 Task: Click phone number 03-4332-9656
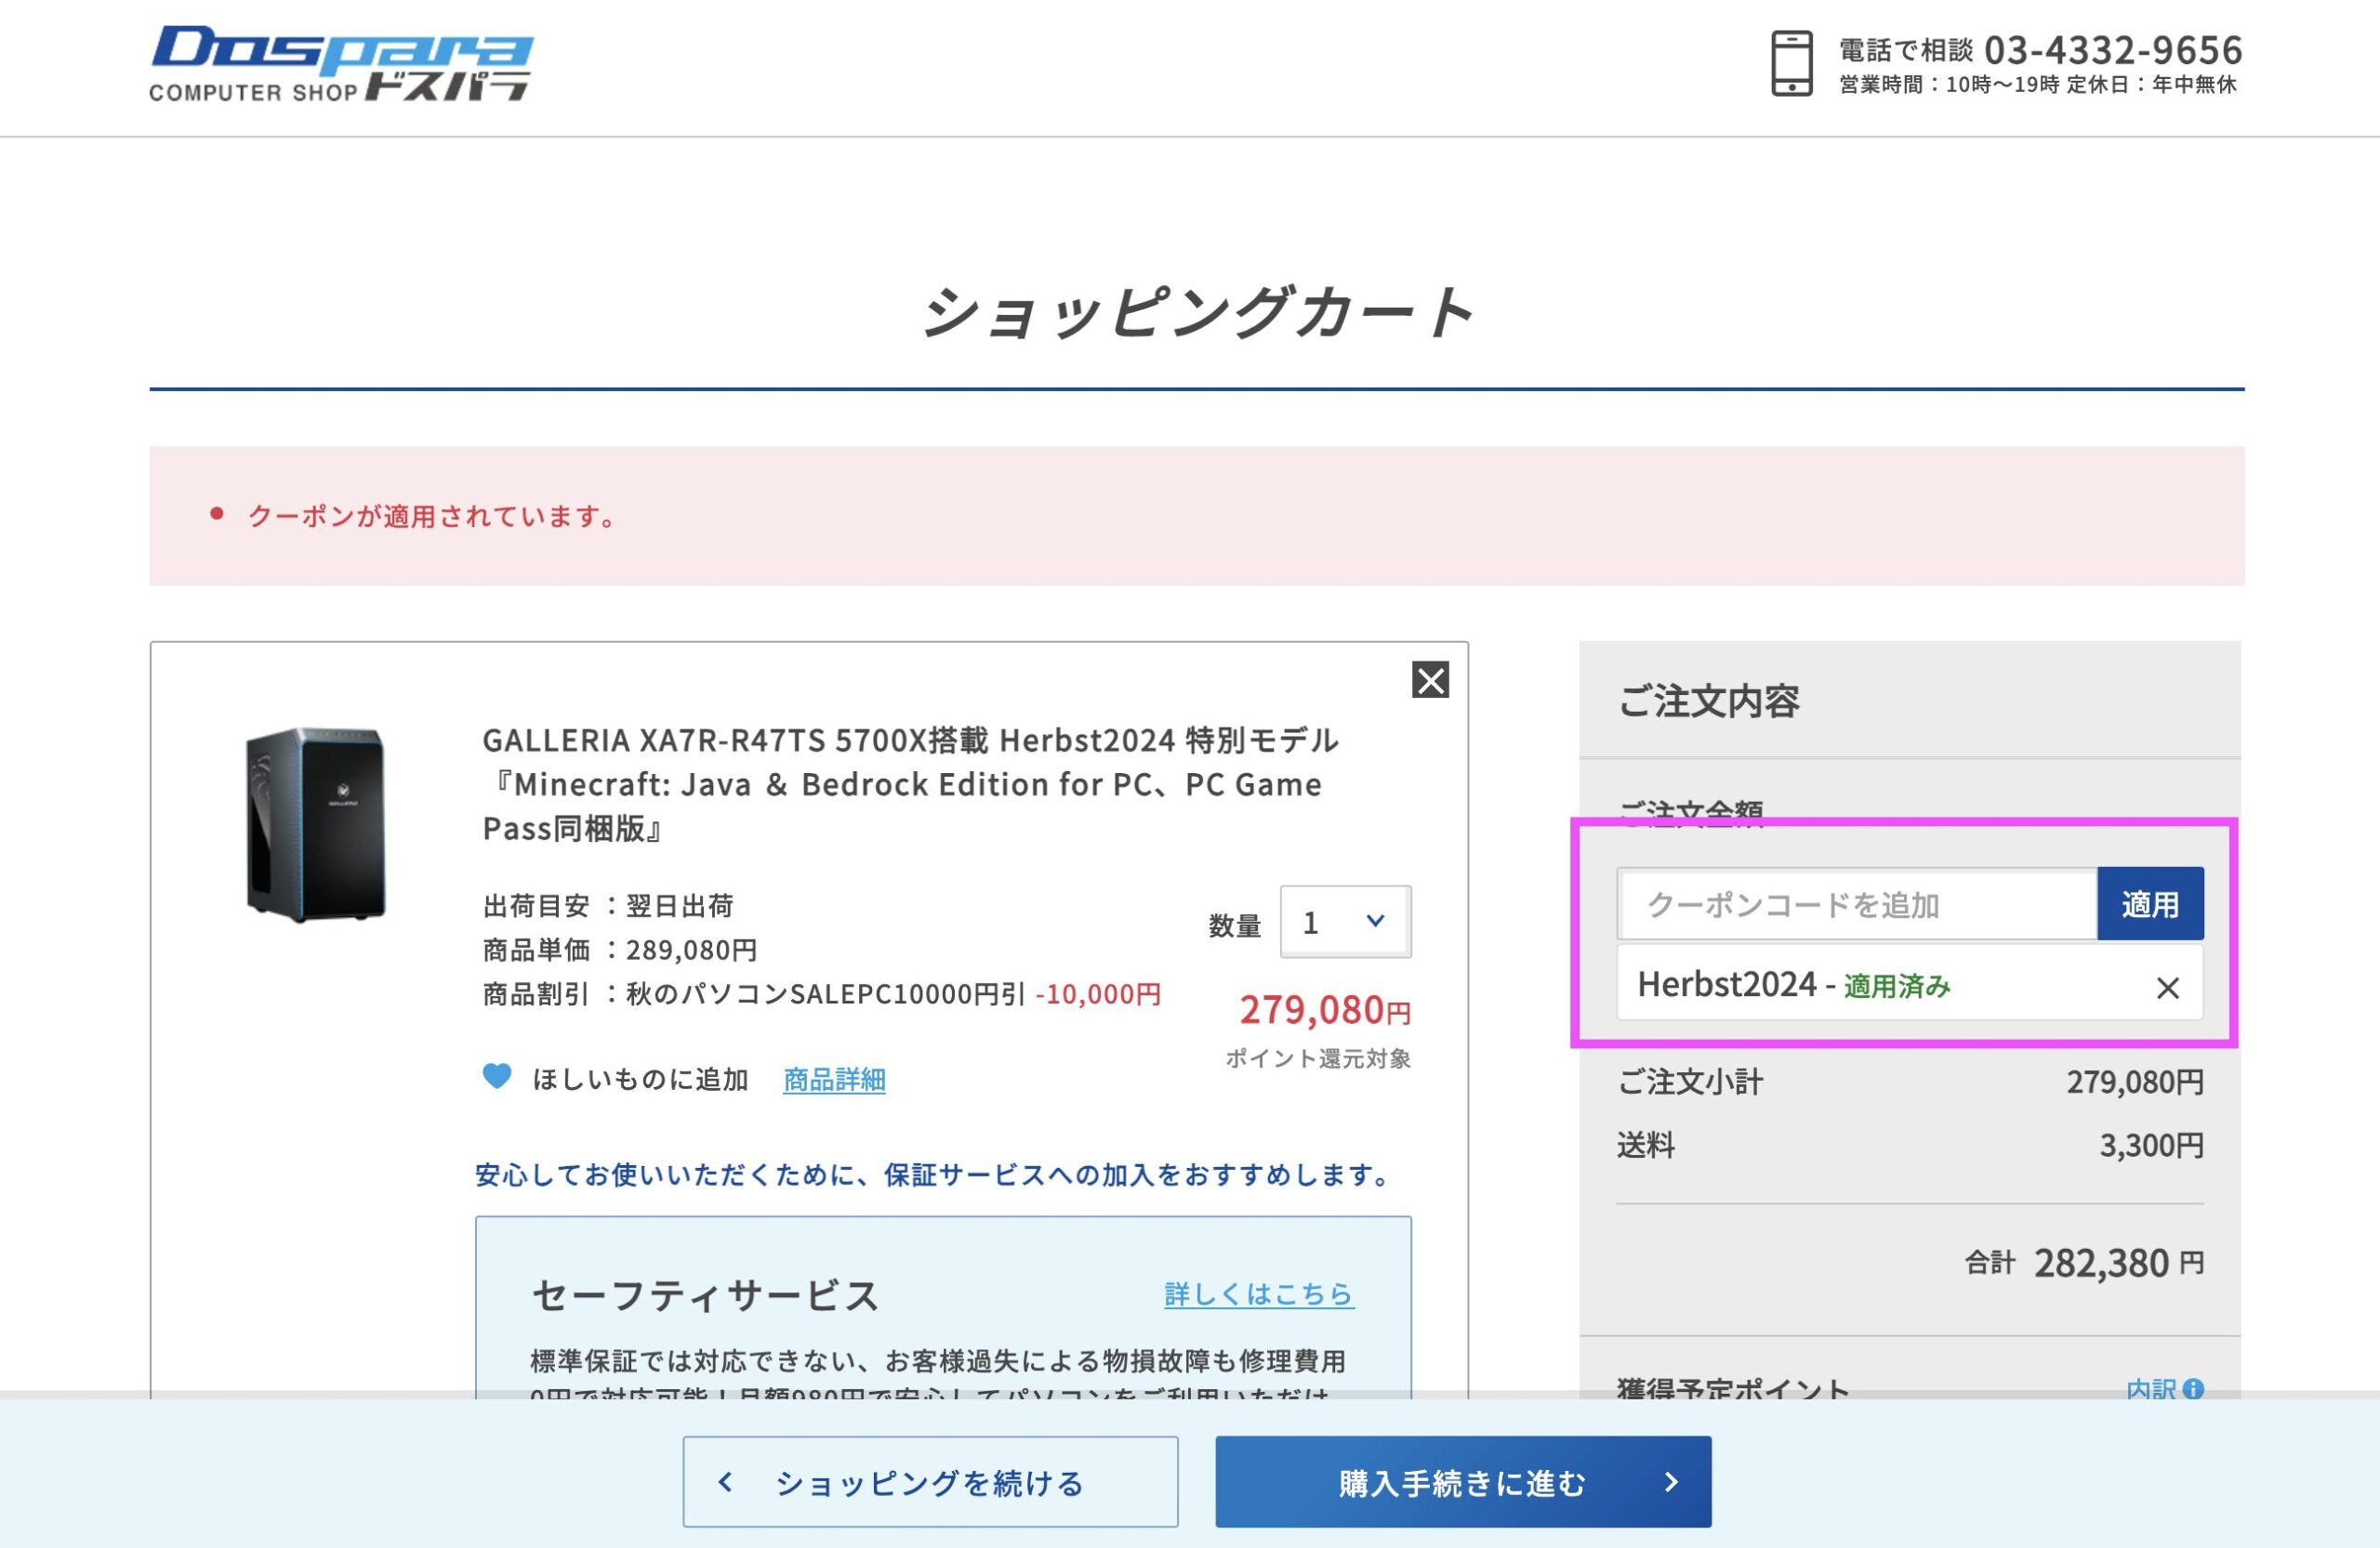pyautogui.click(x=2112, y=49)
